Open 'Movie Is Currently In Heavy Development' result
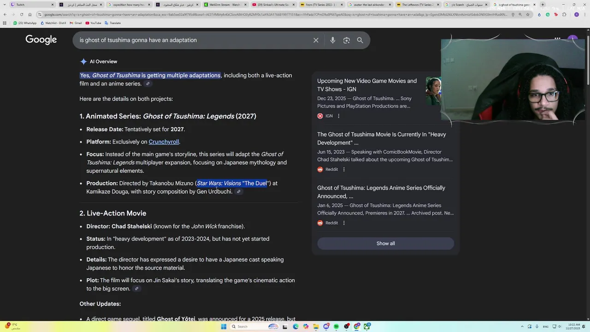The width and height of the screenshot is (590, 332). click(382, 138)
